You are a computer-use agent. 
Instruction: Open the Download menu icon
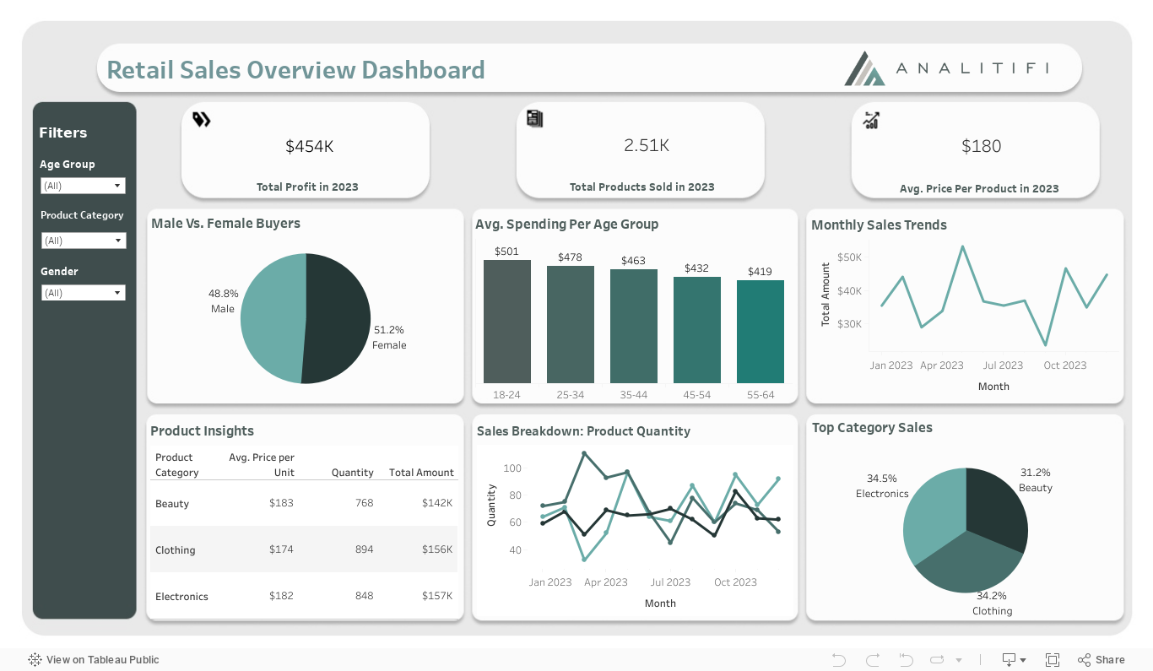tap(1013, 660)
